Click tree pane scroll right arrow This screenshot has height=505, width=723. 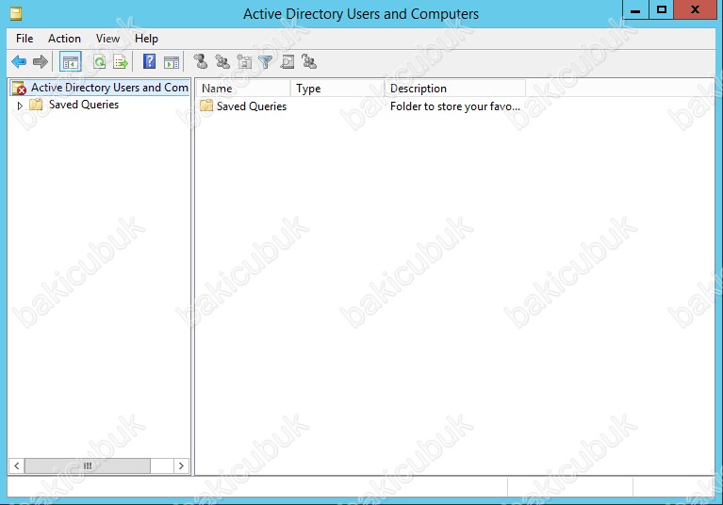[181, 465]
